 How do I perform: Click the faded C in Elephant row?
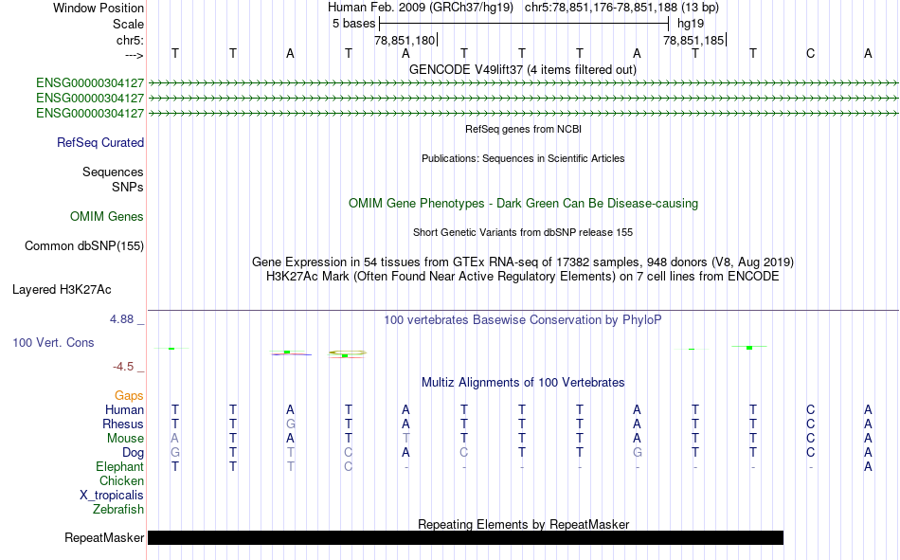(x=348, y=466)
